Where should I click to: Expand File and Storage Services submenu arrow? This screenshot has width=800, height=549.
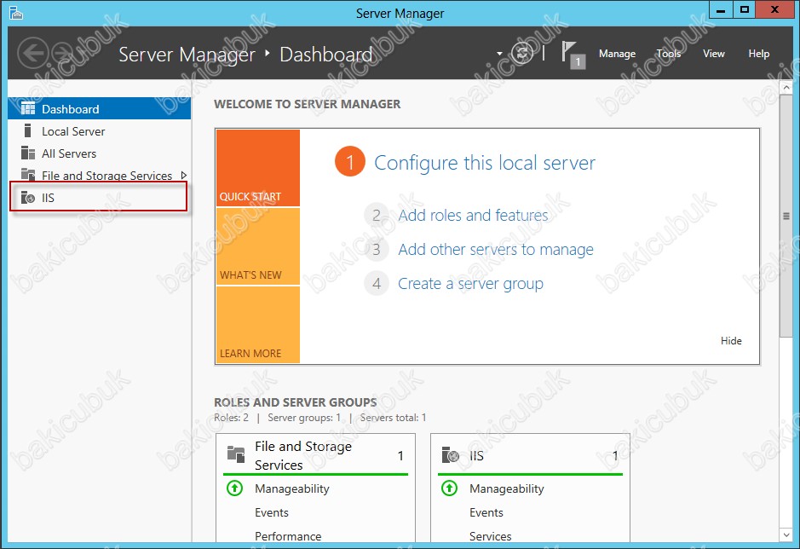pyautogui.click(x=184, y=175)
